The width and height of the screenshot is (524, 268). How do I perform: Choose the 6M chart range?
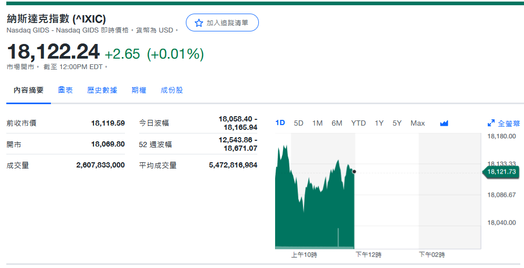pyautogui.click(x=337, y=123)
